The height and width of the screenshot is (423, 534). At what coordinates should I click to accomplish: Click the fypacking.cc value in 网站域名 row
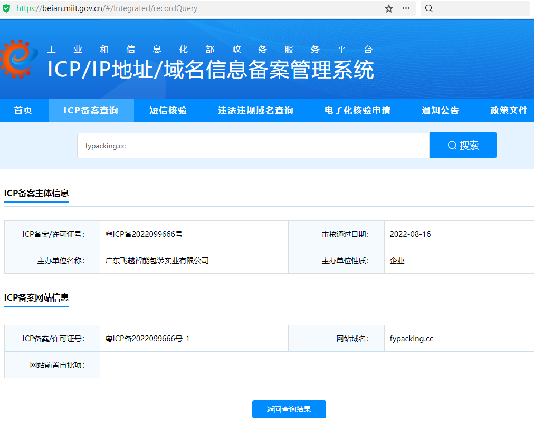pyautogui.click(x=411, y=339)
